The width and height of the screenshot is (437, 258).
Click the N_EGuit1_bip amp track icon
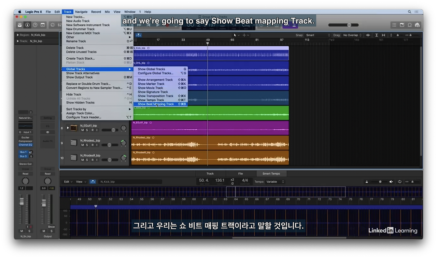click(x=74, y=128)
